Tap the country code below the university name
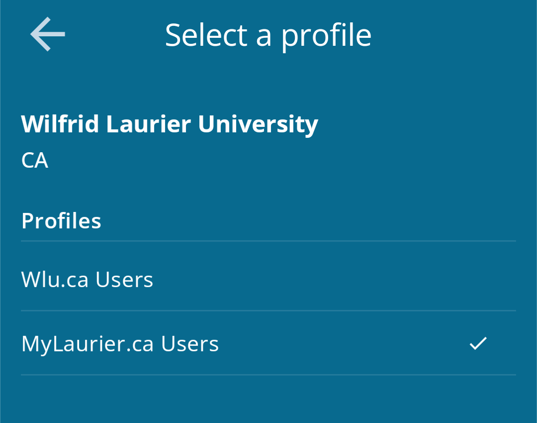Image resolution: width=537 pixels, height=423 pixels. [x=35, y=160]
